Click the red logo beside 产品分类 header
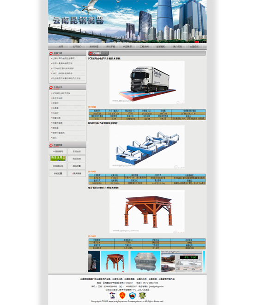 [51, 87]
